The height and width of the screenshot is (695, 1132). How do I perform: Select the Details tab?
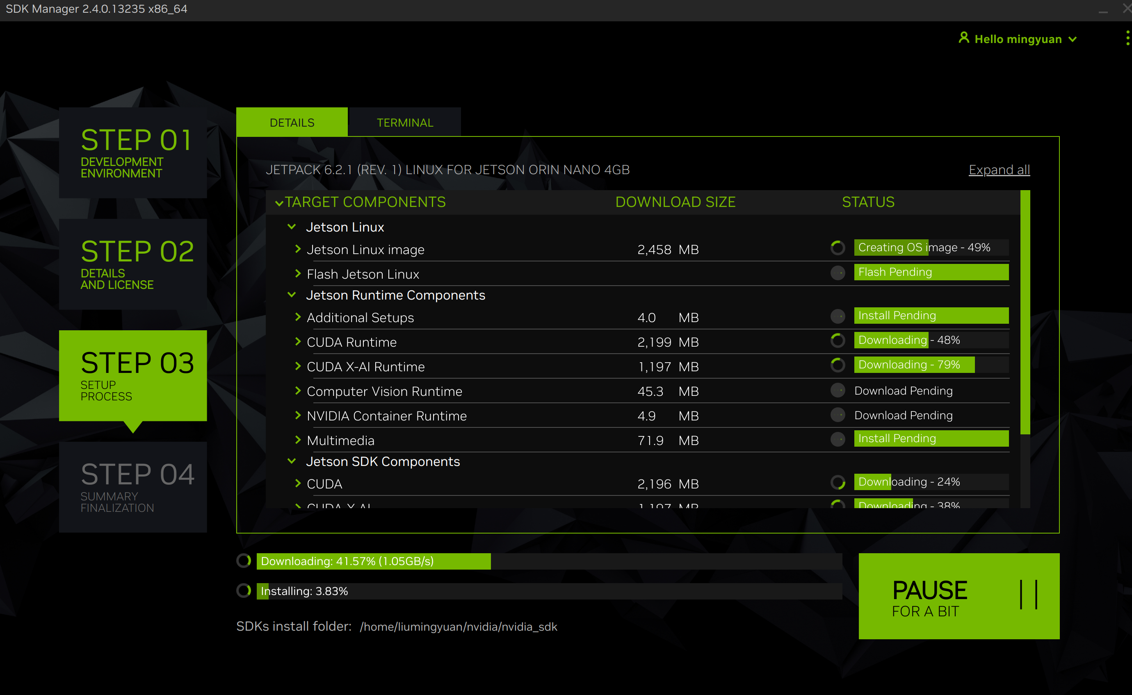[x=292, y=123]
